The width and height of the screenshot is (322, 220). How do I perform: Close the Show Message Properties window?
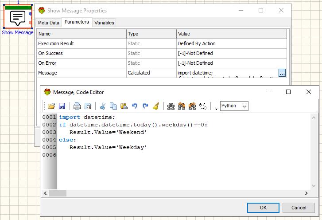point(281,10)
